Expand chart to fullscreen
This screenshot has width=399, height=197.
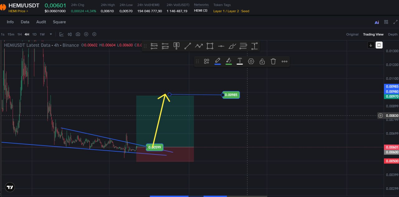pyautogui.click(x=396, y=22)
